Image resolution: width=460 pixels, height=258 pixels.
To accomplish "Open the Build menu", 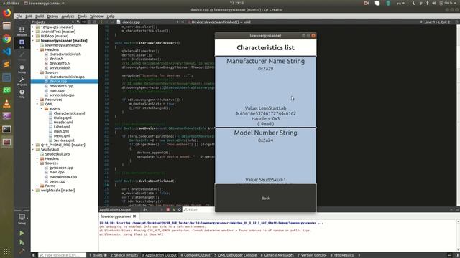I will click(40, 16).
